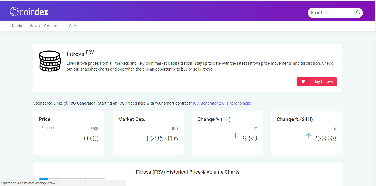The width and height of the screenshot is (376, 186).
Task: Click the coindex bitcoin logo icon
Action: [14, 11]
